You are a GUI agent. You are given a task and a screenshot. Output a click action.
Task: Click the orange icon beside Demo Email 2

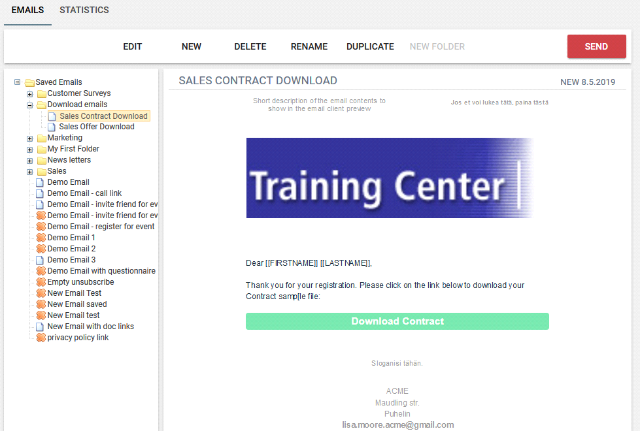pos(41,248)
